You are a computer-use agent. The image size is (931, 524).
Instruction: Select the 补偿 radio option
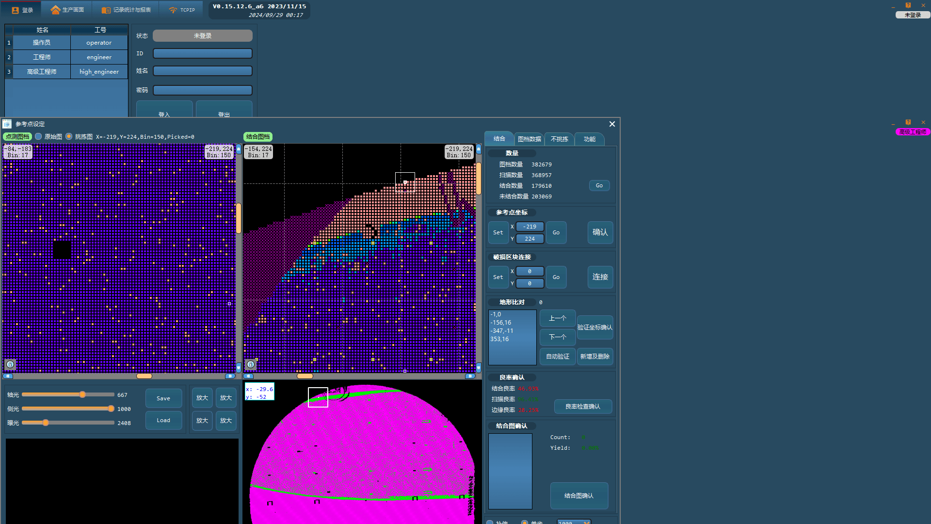(x=490, y=523)
